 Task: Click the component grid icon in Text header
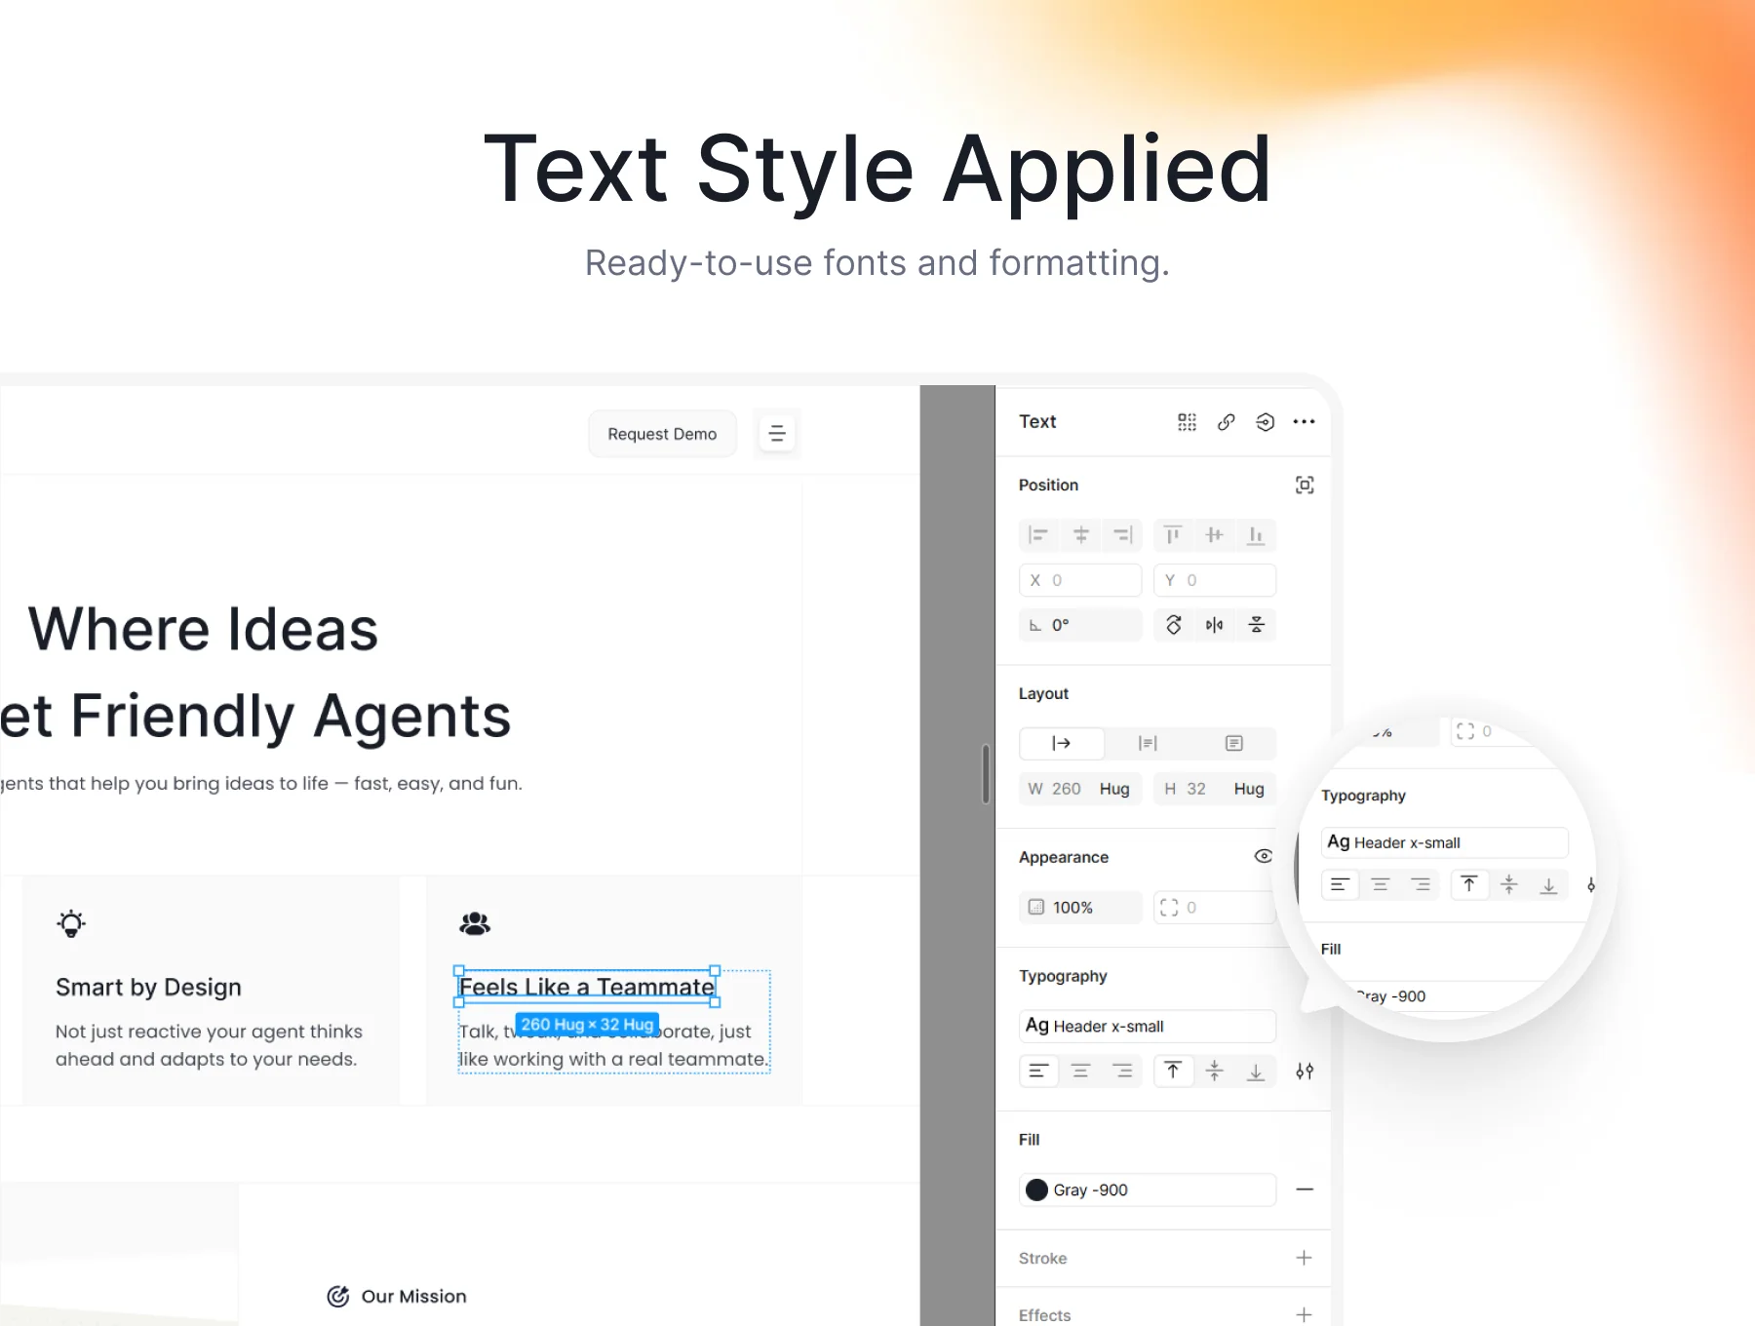point(1187,422)
